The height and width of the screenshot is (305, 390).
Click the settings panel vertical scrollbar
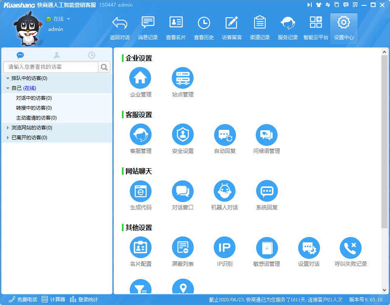coord(384,140)
